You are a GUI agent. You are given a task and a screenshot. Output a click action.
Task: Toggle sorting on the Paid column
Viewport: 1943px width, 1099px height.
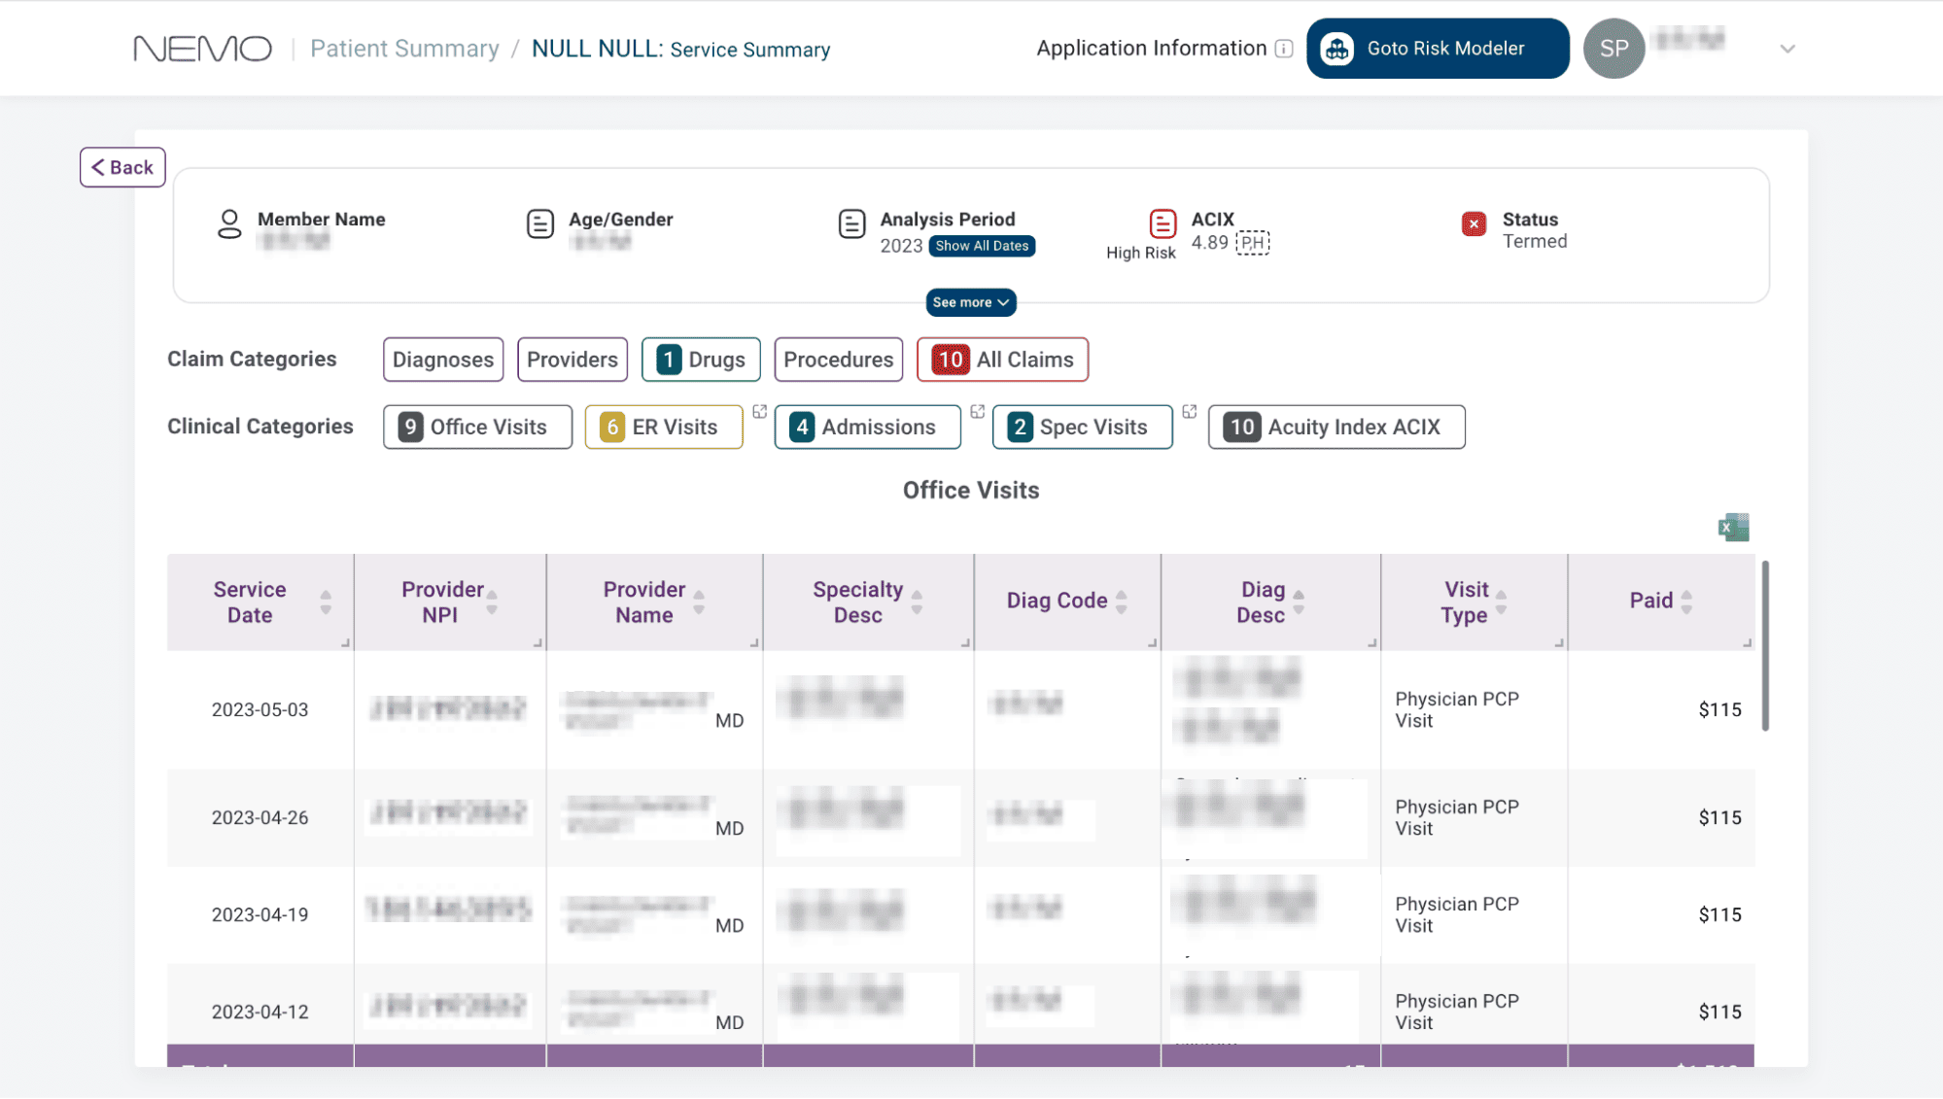click(1686, 602)
